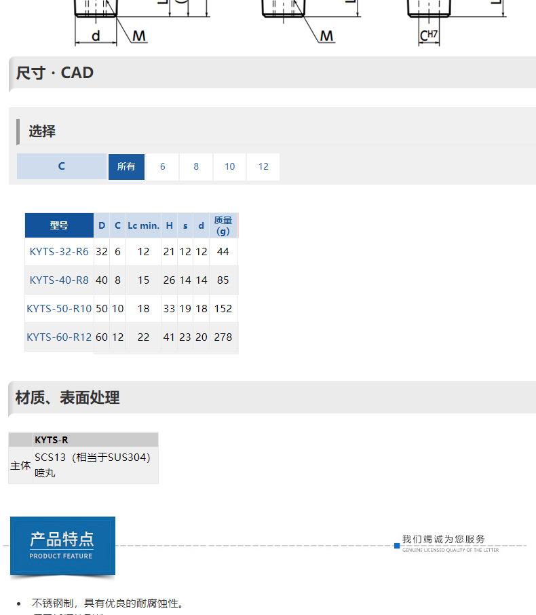Viewport: 536px width, 615px height.
Task: Choose value 12 in the C filter row
Action: [x=263, y=166]
